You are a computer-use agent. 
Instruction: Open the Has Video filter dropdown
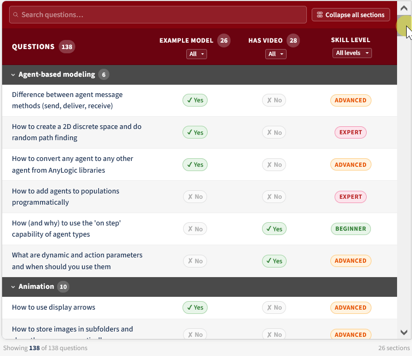pyautogui.click(x=275, y=54)
